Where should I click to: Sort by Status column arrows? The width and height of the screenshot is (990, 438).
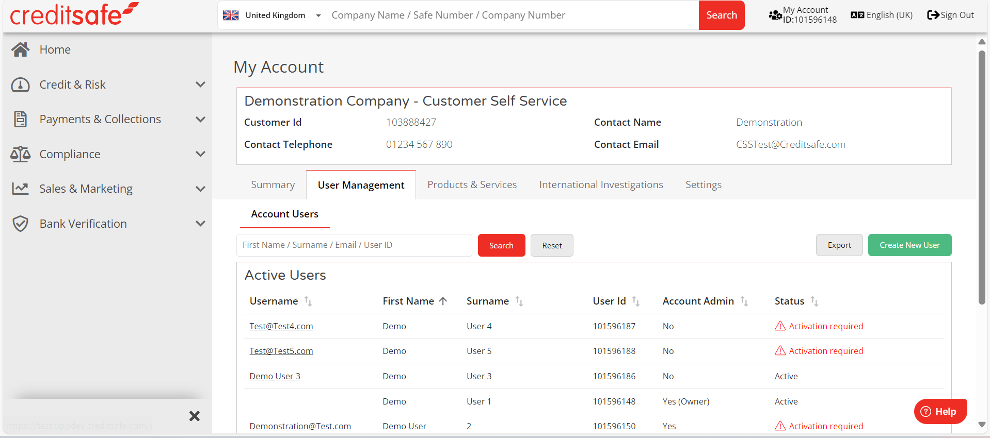(815, 301)
